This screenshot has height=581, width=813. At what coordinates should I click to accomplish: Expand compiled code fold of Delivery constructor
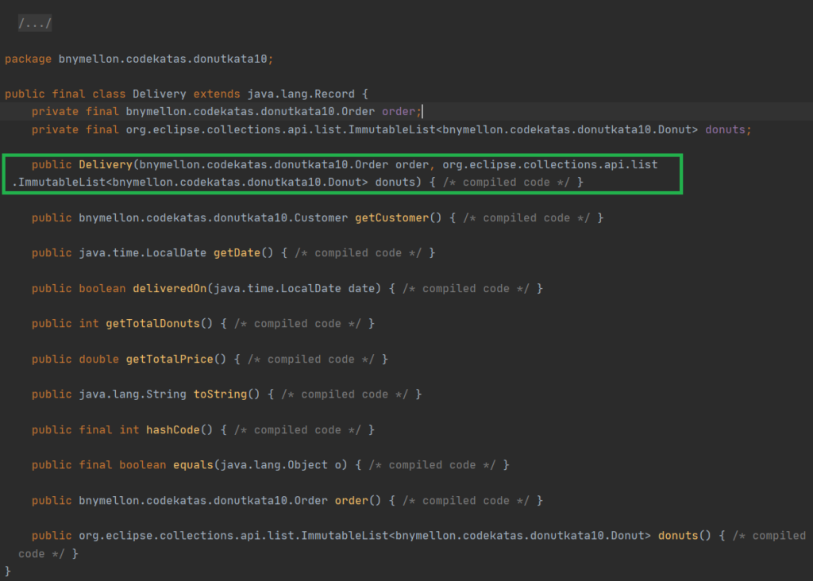506,183
